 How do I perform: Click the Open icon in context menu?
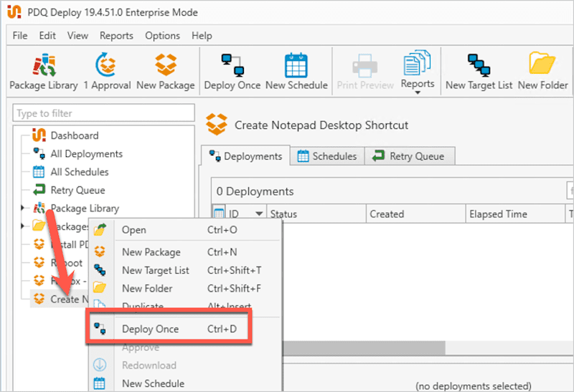pos(100,229)
